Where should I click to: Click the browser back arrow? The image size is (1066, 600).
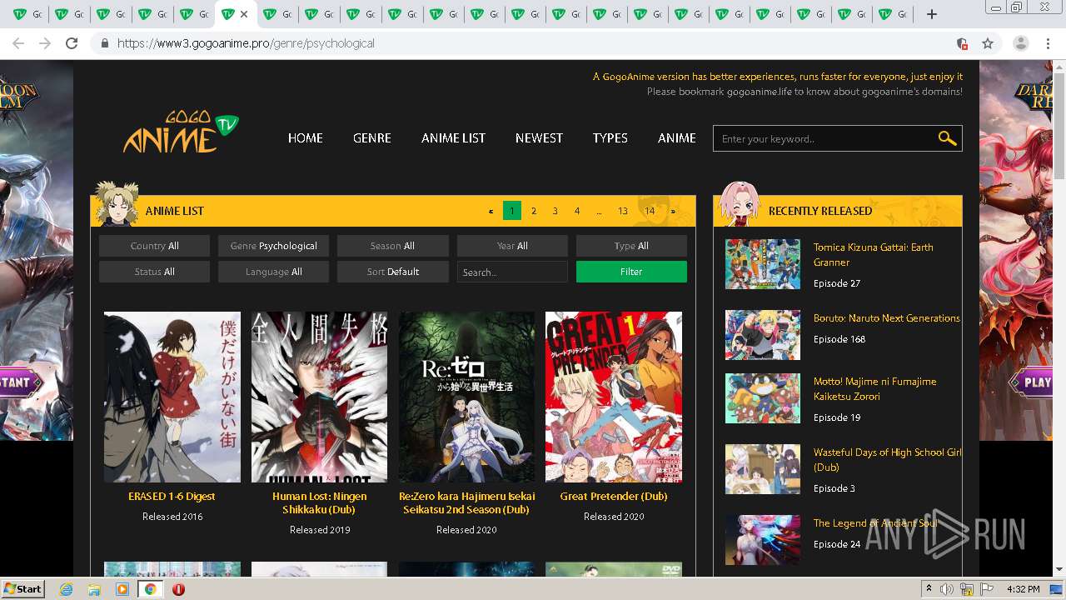point(18,43)
